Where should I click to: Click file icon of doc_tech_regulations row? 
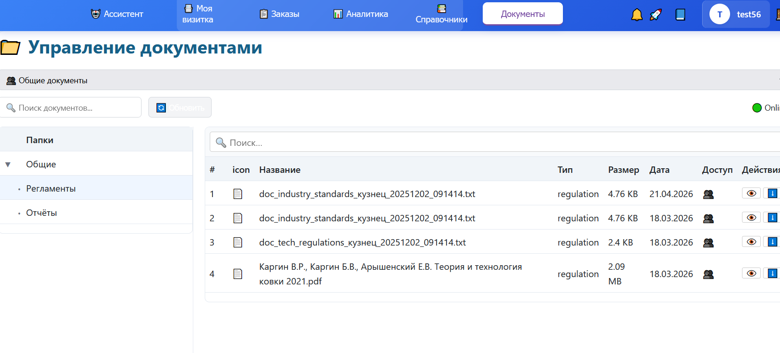[x=238, y=242]
